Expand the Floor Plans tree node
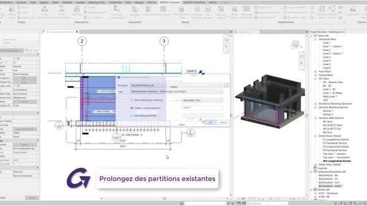 coord(315,72)
